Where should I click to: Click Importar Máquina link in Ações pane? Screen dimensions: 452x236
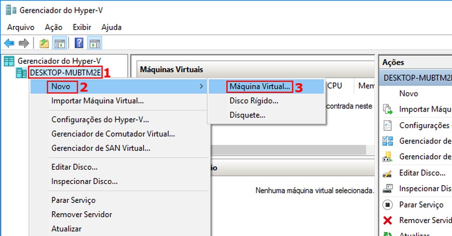[425, 109]
